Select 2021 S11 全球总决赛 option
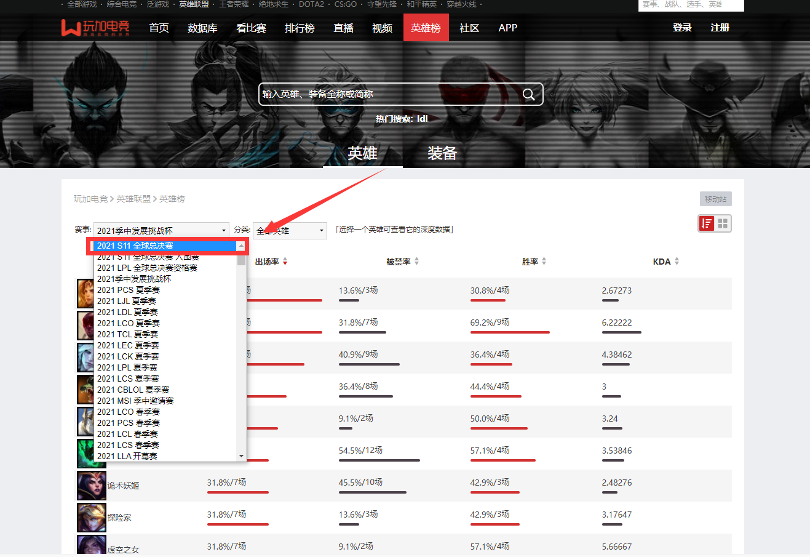 click(165, 246)
